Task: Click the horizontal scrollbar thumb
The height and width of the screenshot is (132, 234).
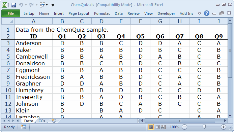Action: 180,121
